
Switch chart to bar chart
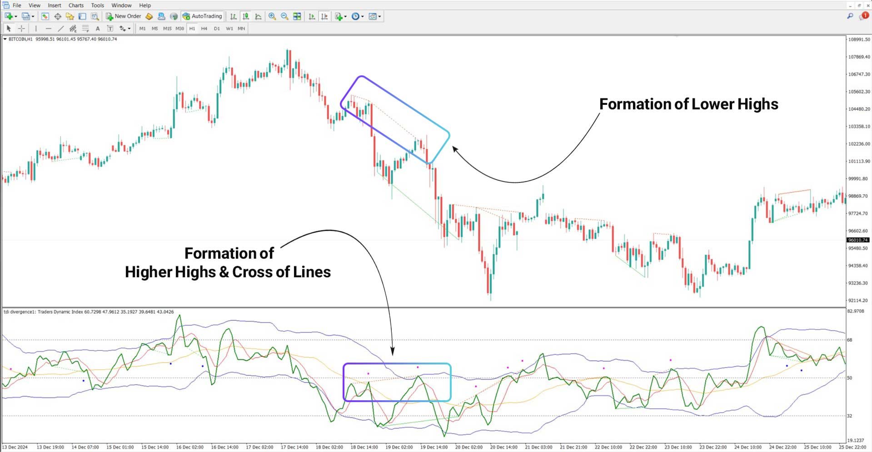pos(233,16)
